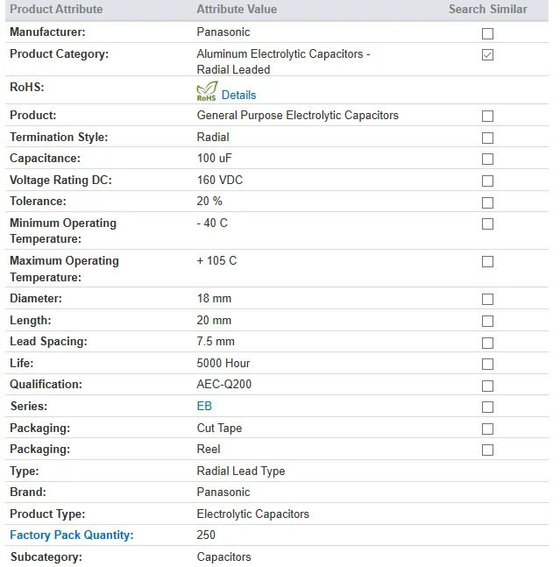Tick the Length 20 mm checkbox
Image resolution: width=560 pixels, height=567 pixels.
point(487,321)
